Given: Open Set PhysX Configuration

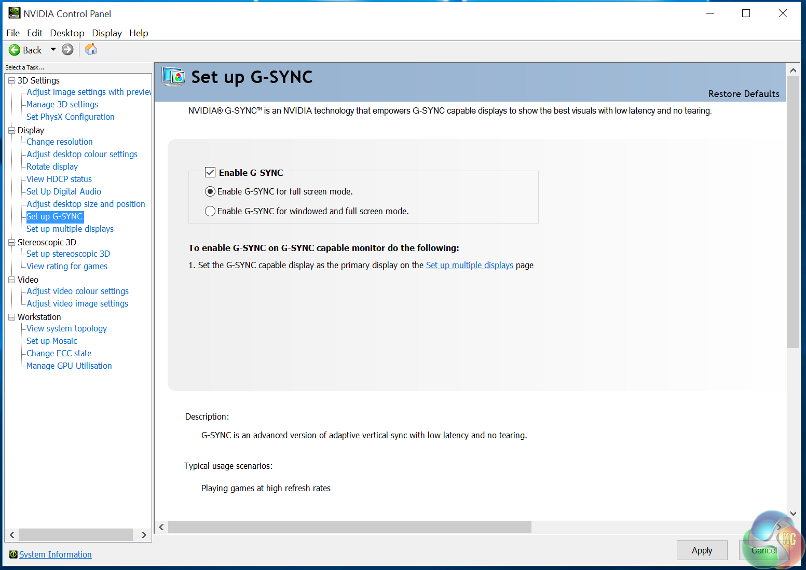Looking at the screenshot, I should (x=71, y=117).
